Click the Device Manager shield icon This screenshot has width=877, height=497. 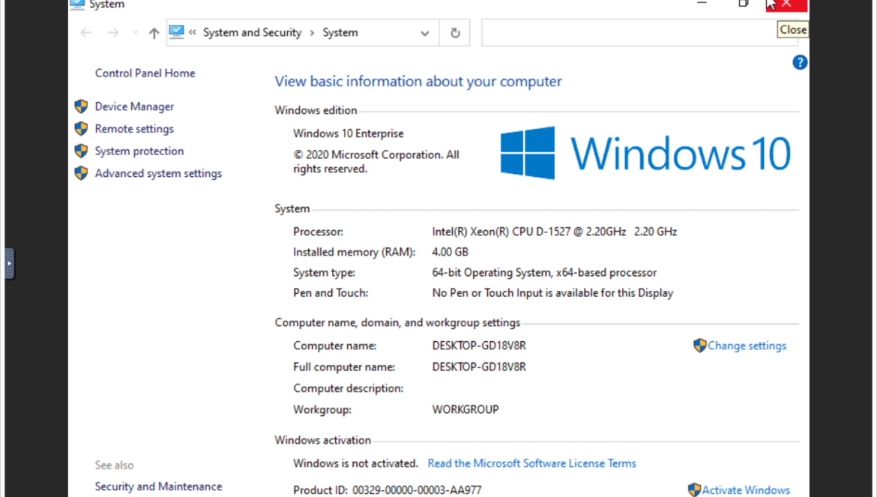(81, 106)
